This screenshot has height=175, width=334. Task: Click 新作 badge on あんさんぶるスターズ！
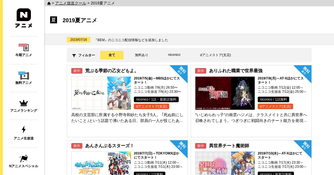(77, 146)
